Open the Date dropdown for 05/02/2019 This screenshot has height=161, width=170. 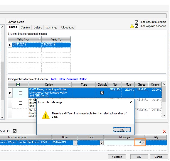[x=75, y=143]
